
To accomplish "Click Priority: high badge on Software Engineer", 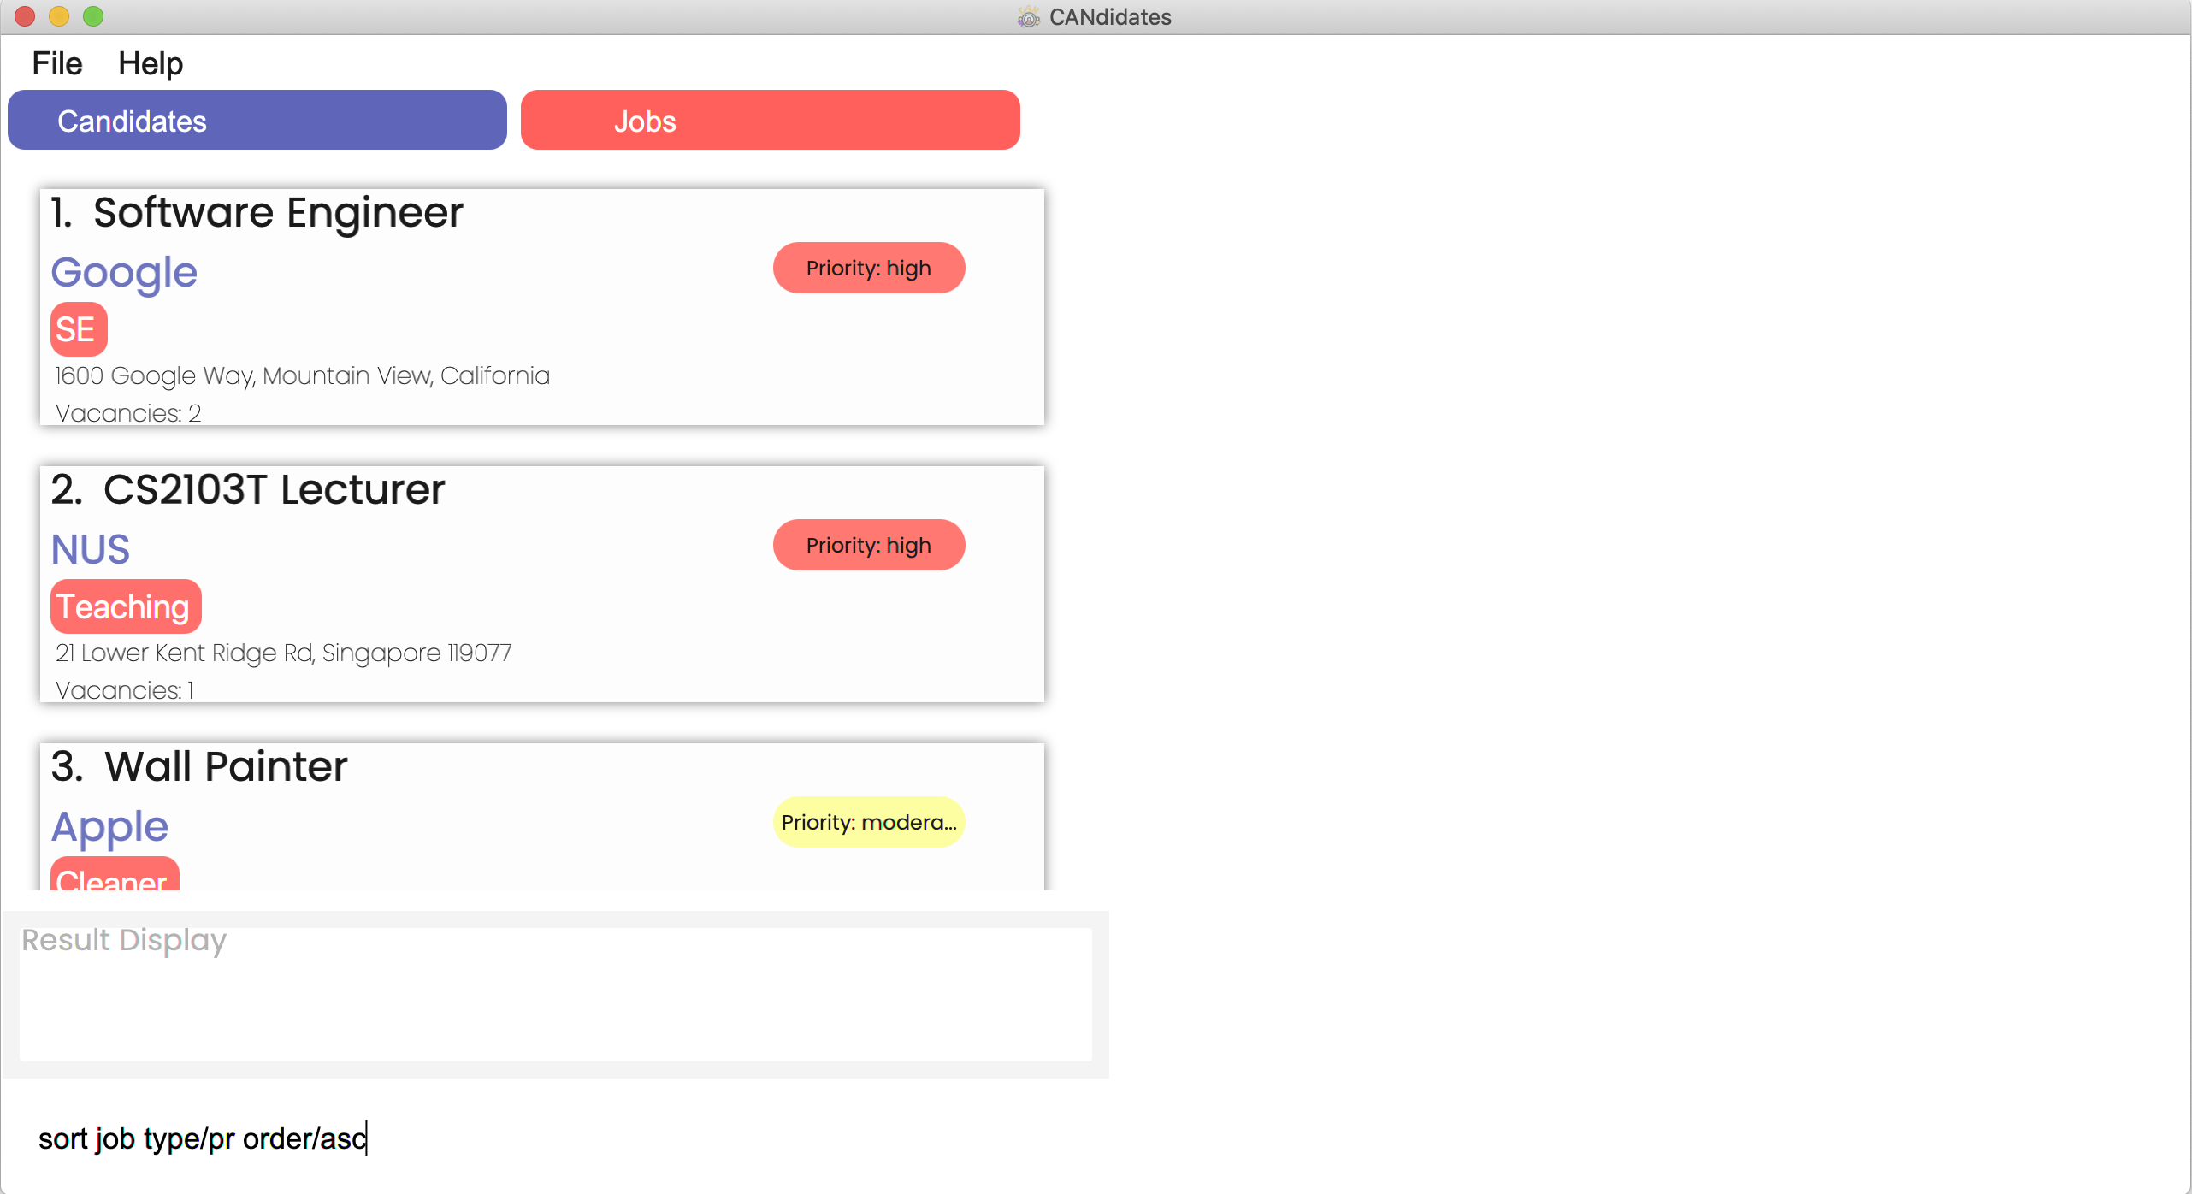I will click(869, 268).
